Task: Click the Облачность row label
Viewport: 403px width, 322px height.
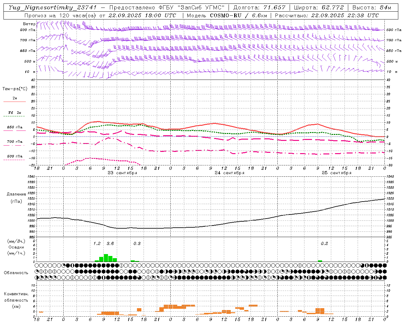Action: 16,273
